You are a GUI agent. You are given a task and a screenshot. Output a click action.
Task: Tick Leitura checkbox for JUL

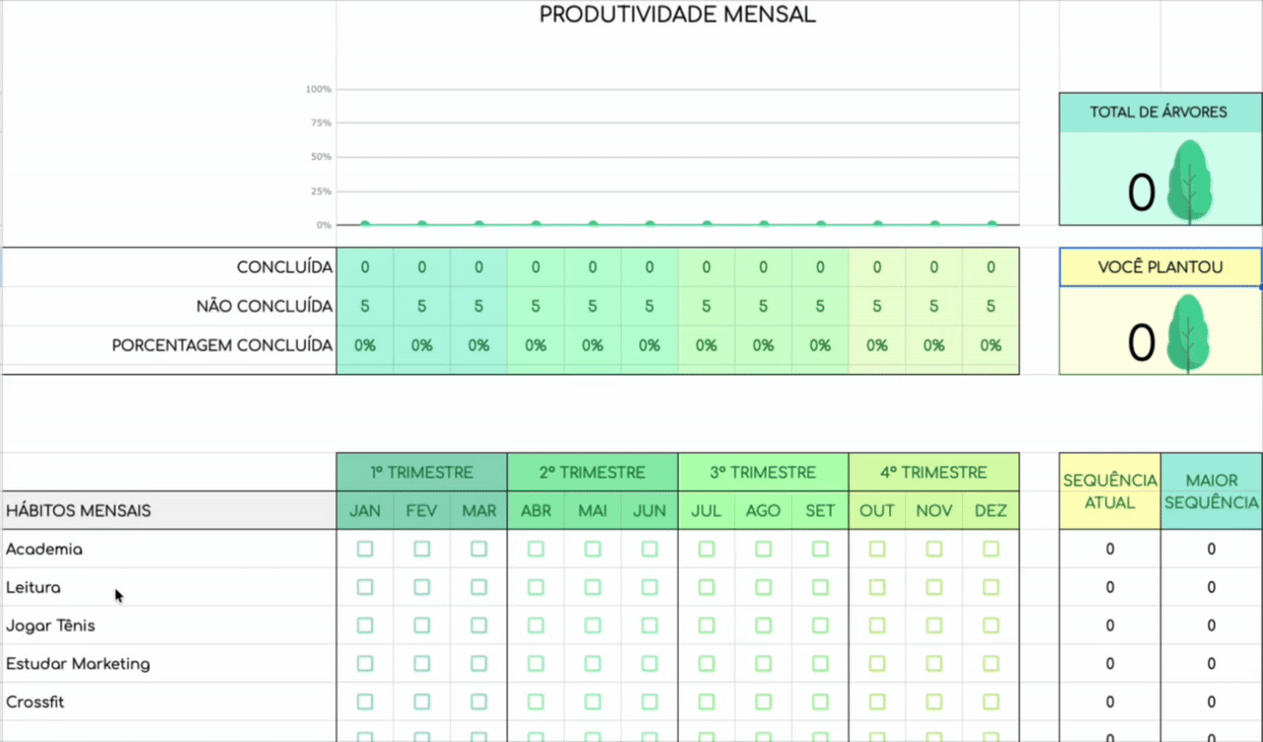point(706,587)
